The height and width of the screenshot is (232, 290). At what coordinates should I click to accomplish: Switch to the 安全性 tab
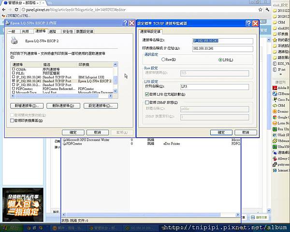tap(68, 31)
